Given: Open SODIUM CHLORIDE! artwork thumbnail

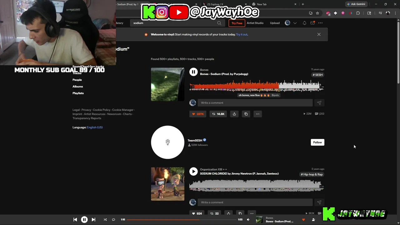Looking at the screenshot, I should pyautogui.click(x=167, y=184).
